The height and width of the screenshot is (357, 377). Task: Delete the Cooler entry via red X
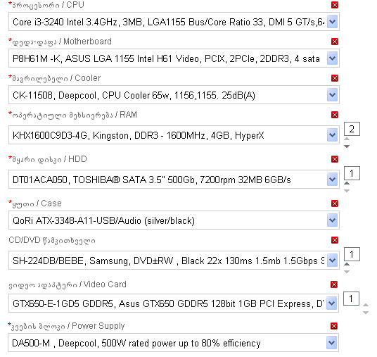coord(334,78)
